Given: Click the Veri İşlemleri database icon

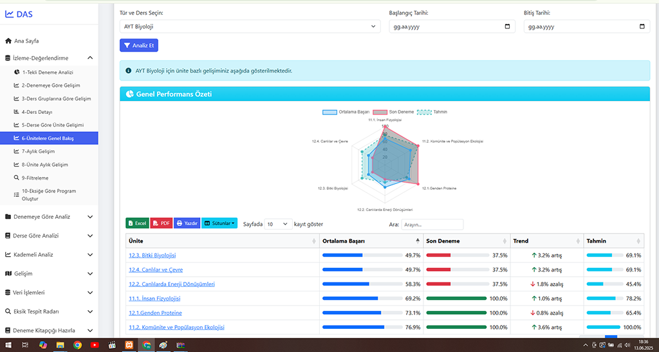Looking at the screenshot, I should (8, 292).
